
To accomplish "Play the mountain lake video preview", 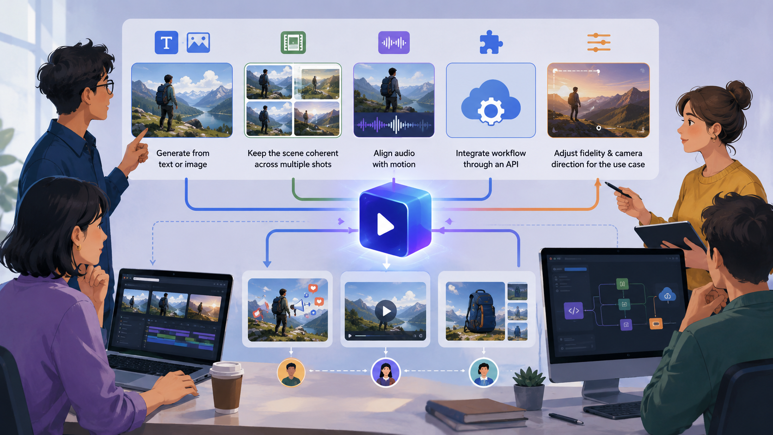I will pos(386,311).
